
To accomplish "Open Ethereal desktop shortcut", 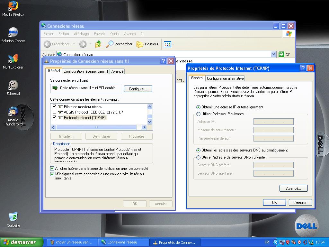I will tap(13, 86).
